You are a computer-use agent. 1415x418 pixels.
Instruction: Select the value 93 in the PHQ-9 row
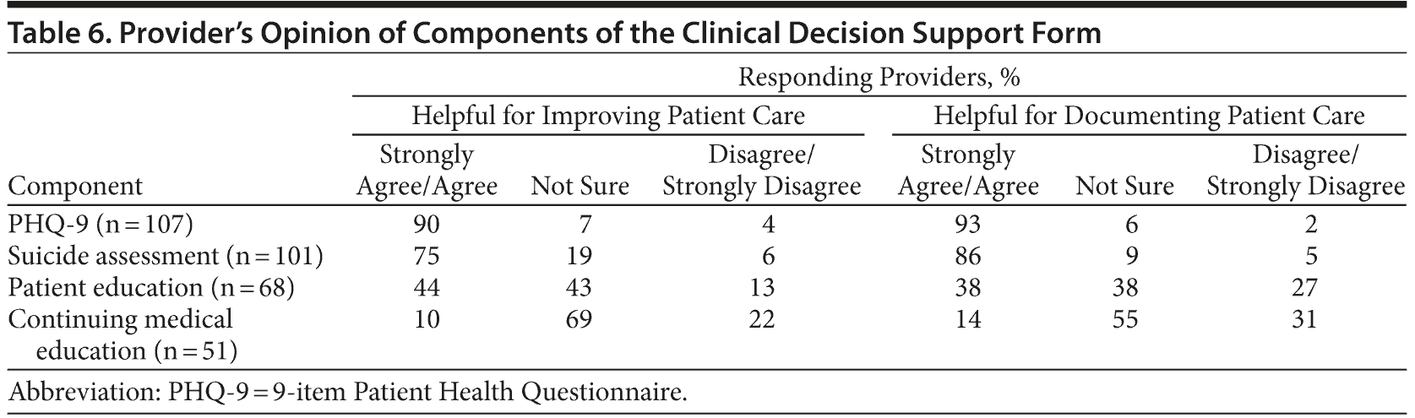click(967, 225)
